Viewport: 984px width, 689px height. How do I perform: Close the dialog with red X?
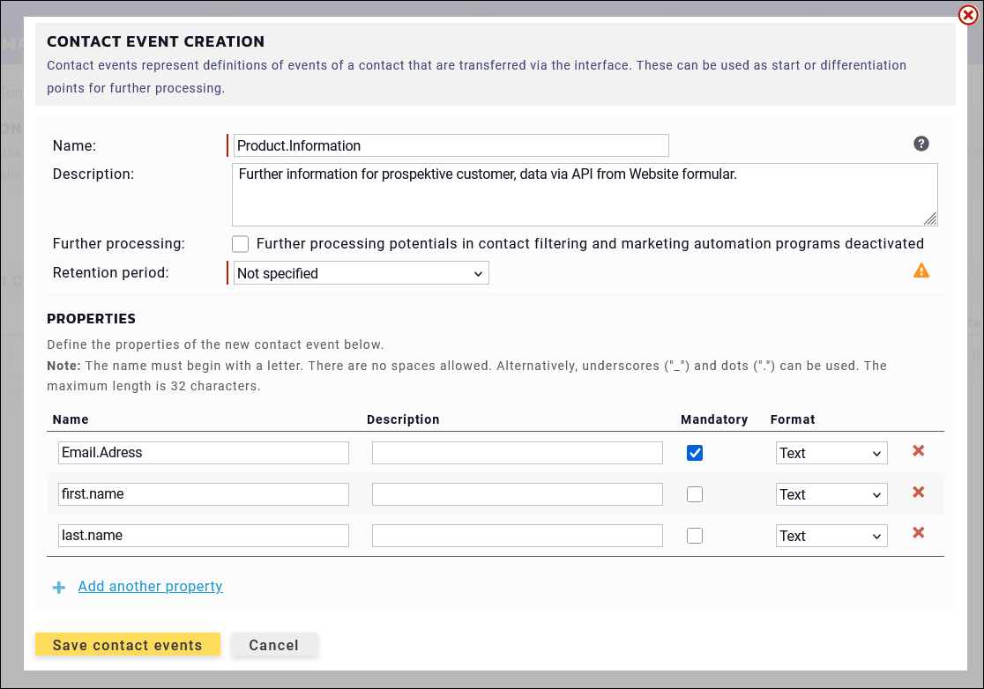pos(967,15)
